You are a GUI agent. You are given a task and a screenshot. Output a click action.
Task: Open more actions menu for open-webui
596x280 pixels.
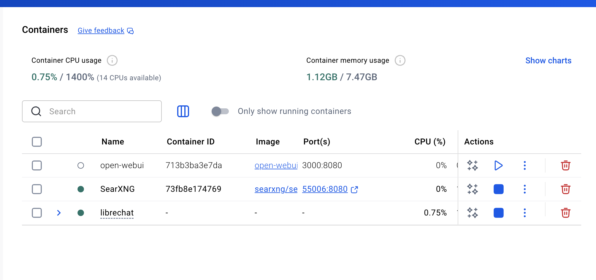tap(524, 165)
